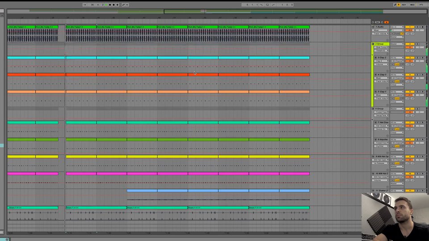Arm the 10 909 Hat C track
The width and height of the screenshot is (429, 241).
(x=423, y=174)
